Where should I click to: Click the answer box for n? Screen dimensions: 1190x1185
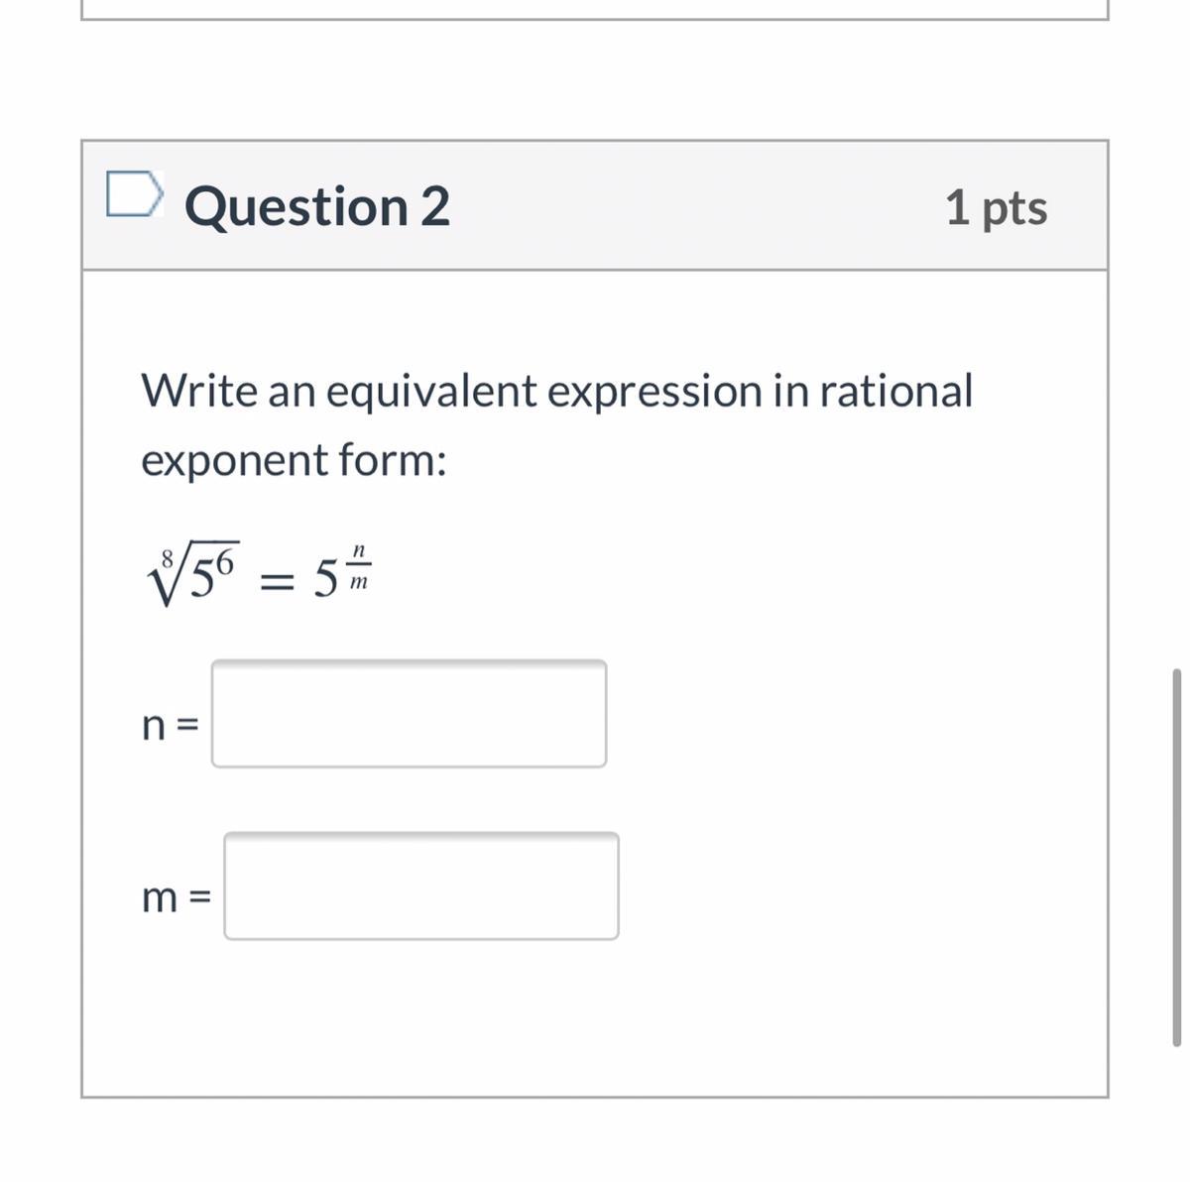pos(409,714)
